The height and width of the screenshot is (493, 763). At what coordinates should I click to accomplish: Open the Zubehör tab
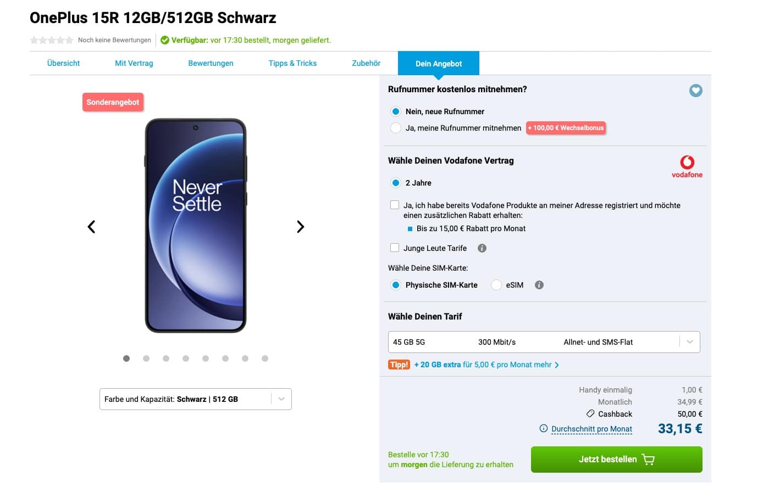[x=366, y=64]
